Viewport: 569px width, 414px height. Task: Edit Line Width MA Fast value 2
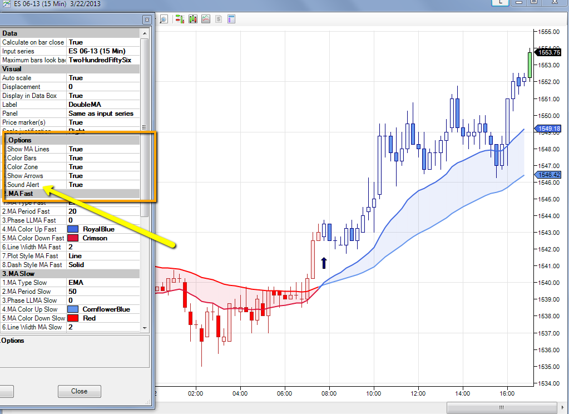tap(103, 247)
